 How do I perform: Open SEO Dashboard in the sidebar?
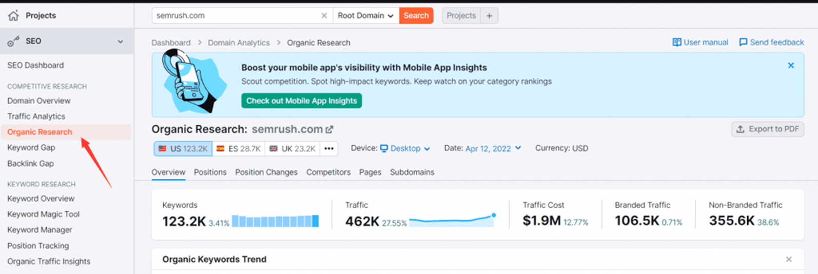tap(35, 65)
